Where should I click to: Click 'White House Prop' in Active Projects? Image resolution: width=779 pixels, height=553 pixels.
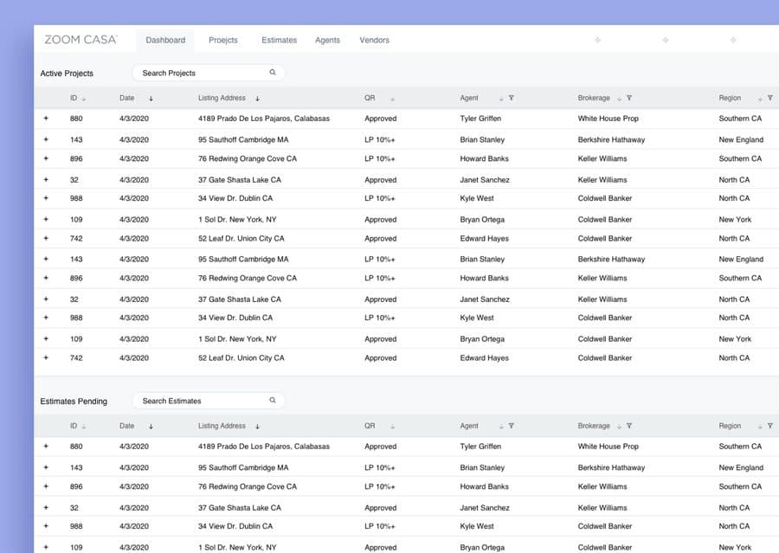(608, 119)
